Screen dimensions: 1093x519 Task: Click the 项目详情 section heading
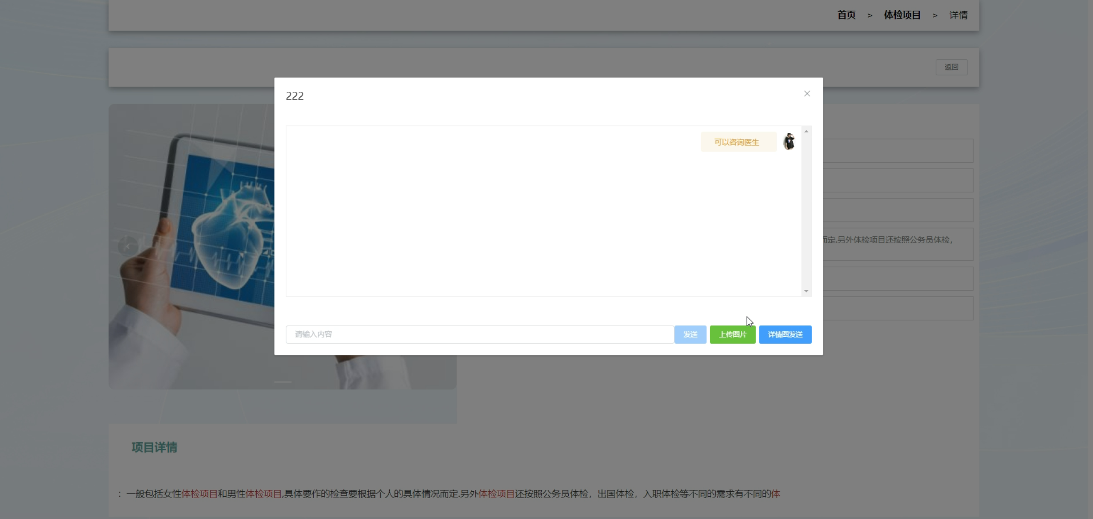point(154,447)
